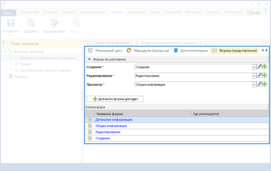Click green plus icon beside Создание field
271x171 pixels.
click(x=265, y=67)
